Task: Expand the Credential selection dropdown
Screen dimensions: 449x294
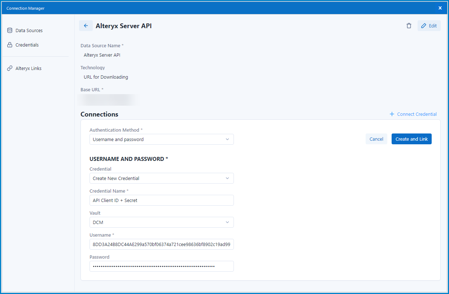Action: [x=161, y=178]
